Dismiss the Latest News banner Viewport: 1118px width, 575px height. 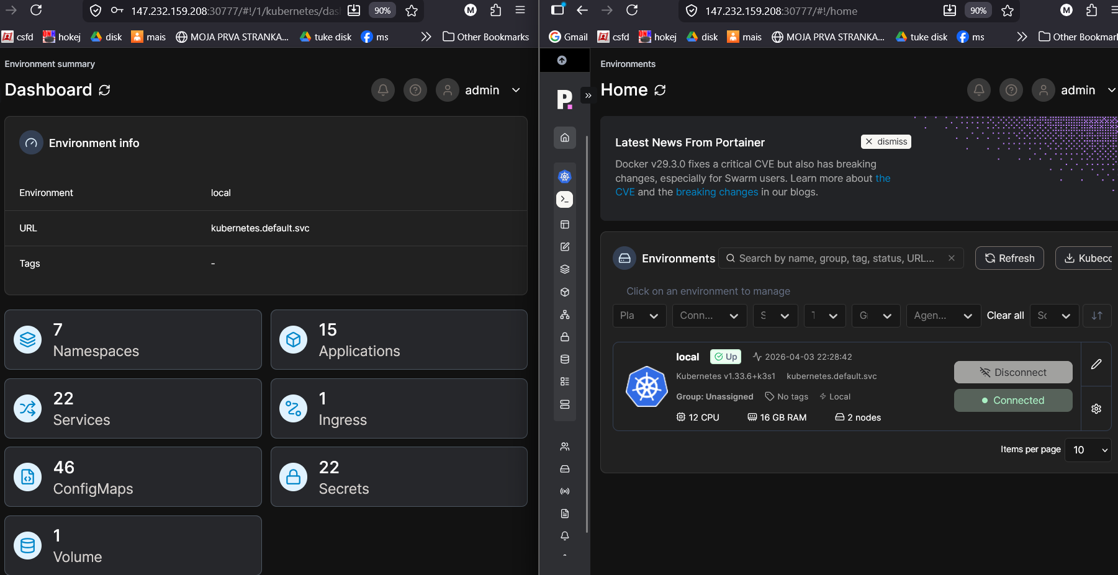(x=886, y=142)
